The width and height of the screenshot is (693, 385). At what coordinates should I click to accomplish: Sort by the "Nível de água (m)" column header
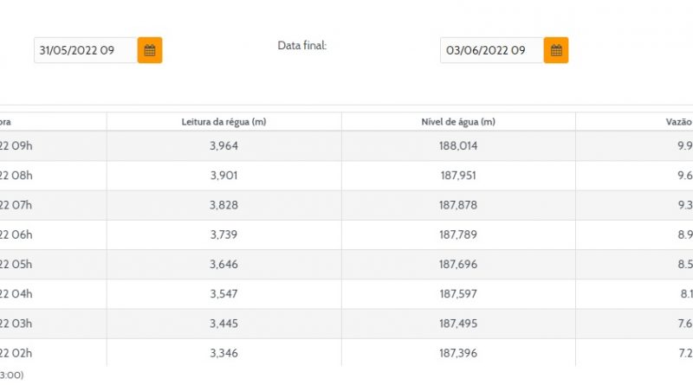pos(458,121)
